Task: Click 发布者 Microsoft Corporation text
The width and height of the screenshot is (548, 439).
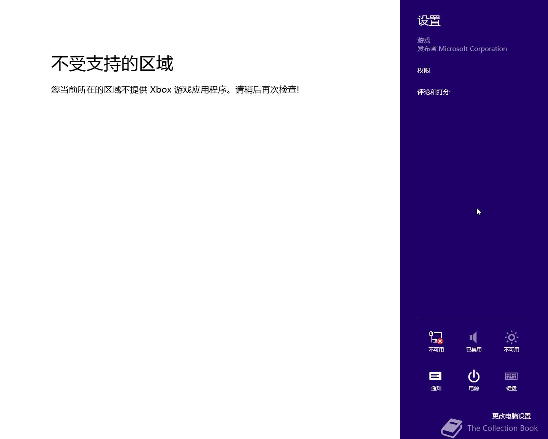Action: coord(462,48)
